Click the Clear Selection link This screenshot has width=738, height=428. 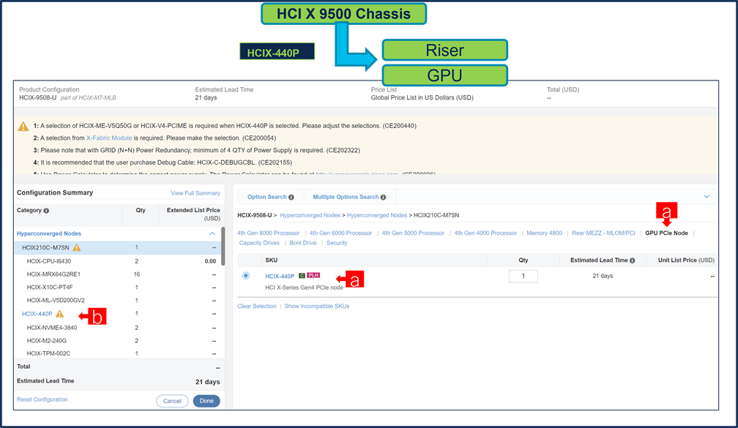pos(256,306)
